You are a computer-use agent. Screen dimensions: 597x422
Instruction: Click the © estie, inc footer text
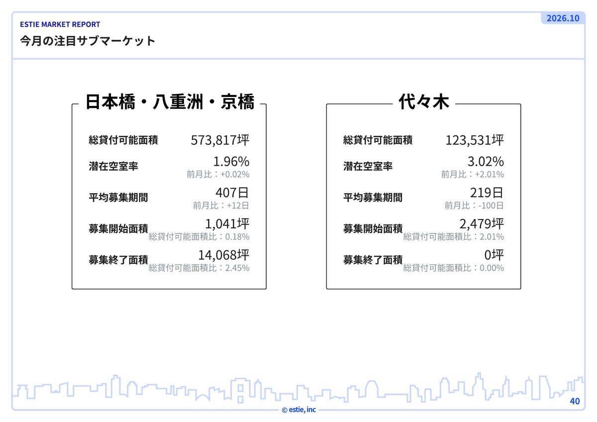pos(298,410)
